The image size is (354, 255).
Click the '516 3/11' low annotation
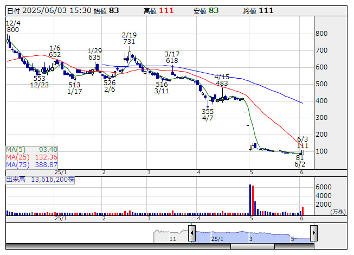(x=162, y=88)
